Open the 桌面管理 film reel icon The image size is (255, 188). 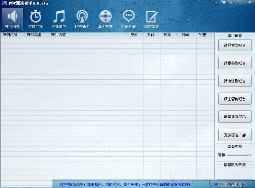click(x=105, y=19)
